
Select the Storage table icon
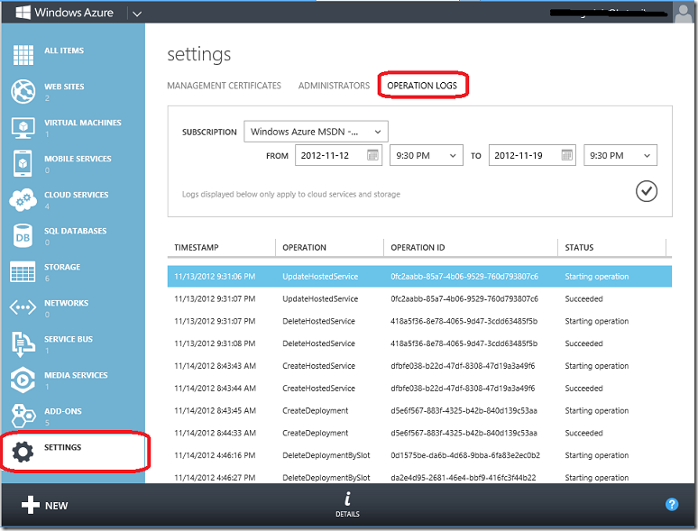tap(23, 271)
